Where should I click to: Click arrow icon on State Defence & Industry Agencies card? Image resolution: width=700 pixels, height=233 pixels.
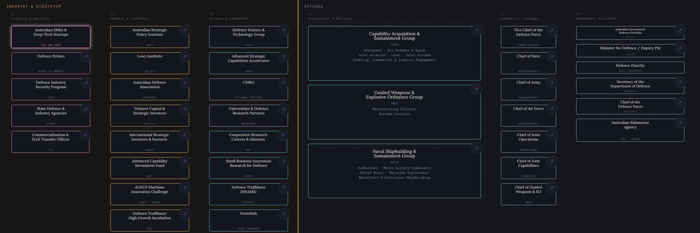(x=86, y=109)
